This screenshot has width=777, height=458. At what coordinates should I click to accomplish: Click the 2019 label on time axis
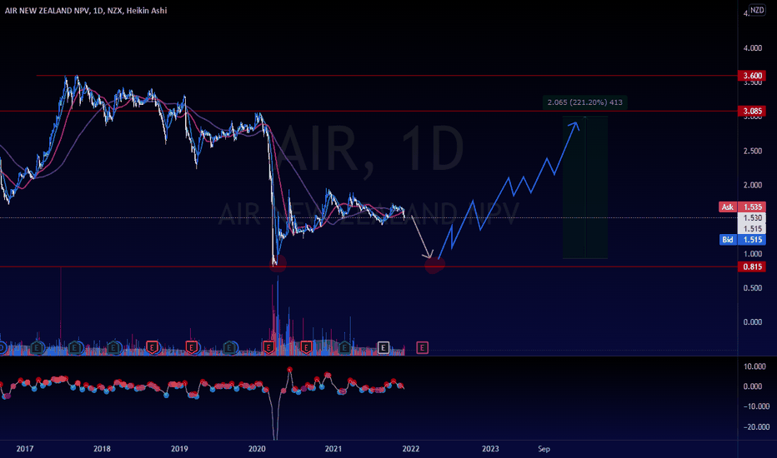click(x=179, y=449)
